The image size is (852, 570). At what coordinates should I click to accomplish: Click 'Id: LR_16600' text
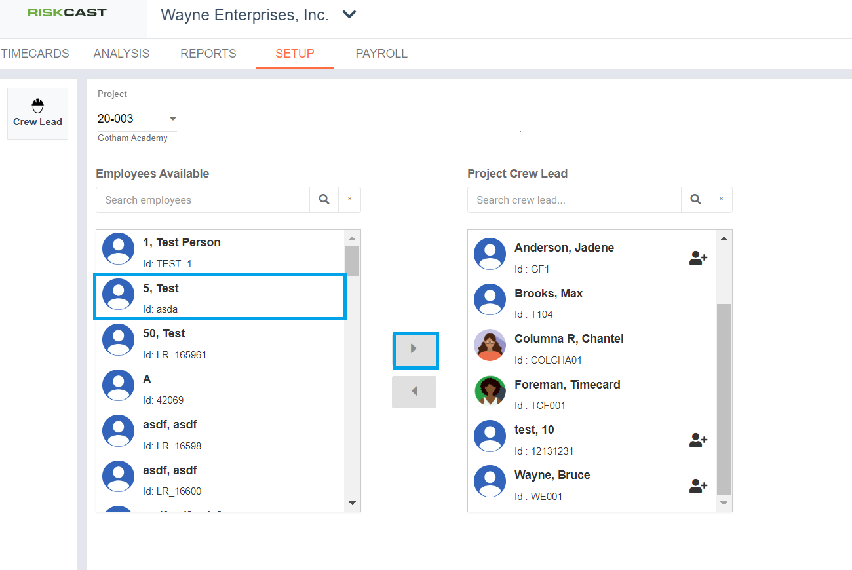(172, 491)
